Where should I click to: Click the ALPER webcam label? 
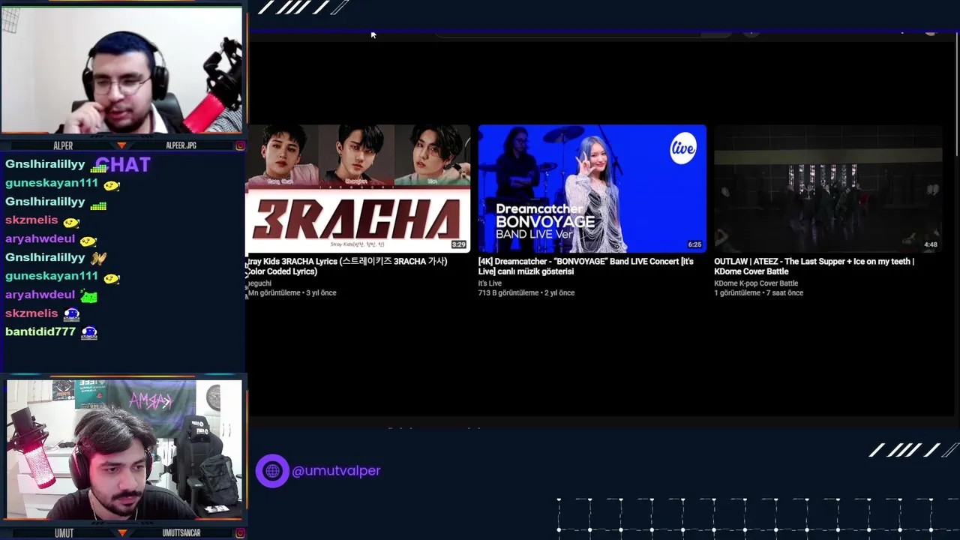pyautogui.click(x=63, y=145)
